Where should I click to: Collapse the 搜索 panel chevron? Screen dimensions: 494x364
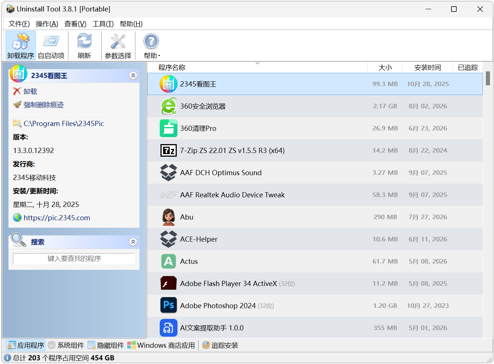coord(133,242)
